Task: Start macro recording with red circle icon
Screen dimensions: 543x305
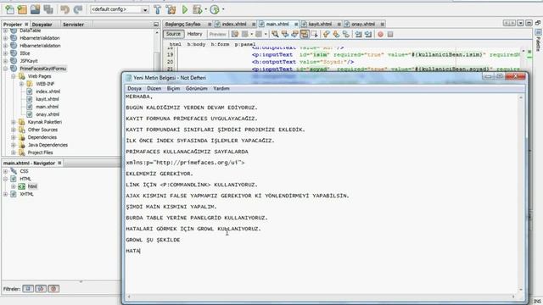Action: pyautogui.click(x=381, y=34)
